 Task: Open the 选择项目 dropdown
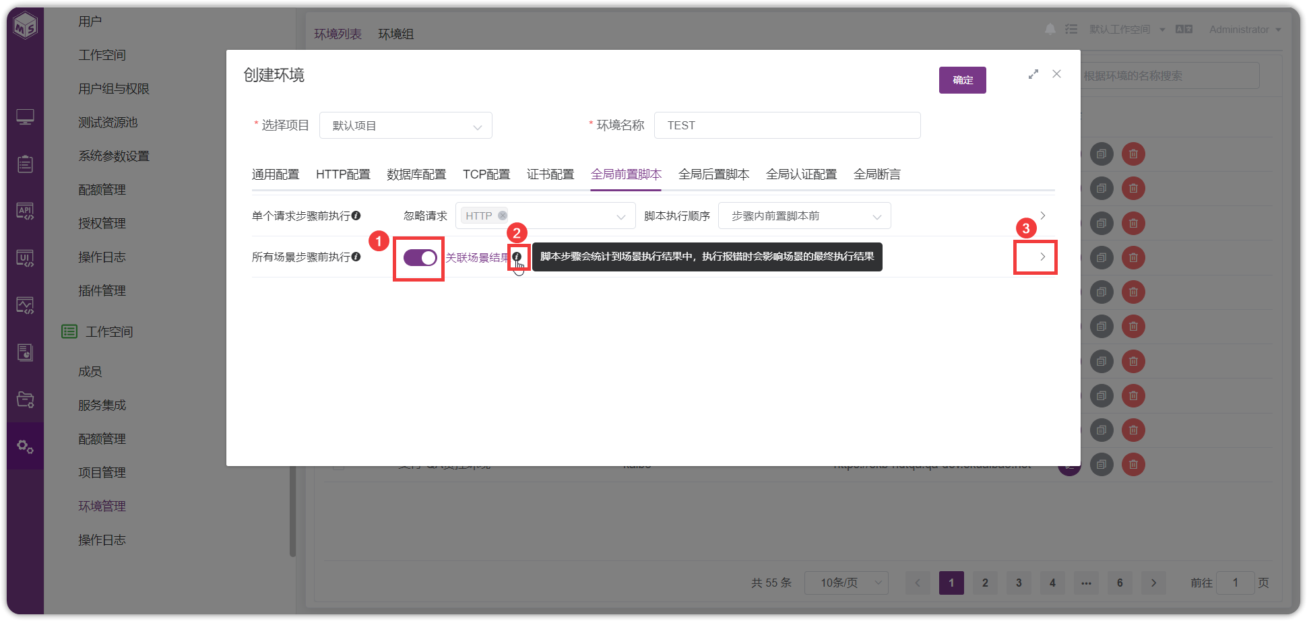406,125
